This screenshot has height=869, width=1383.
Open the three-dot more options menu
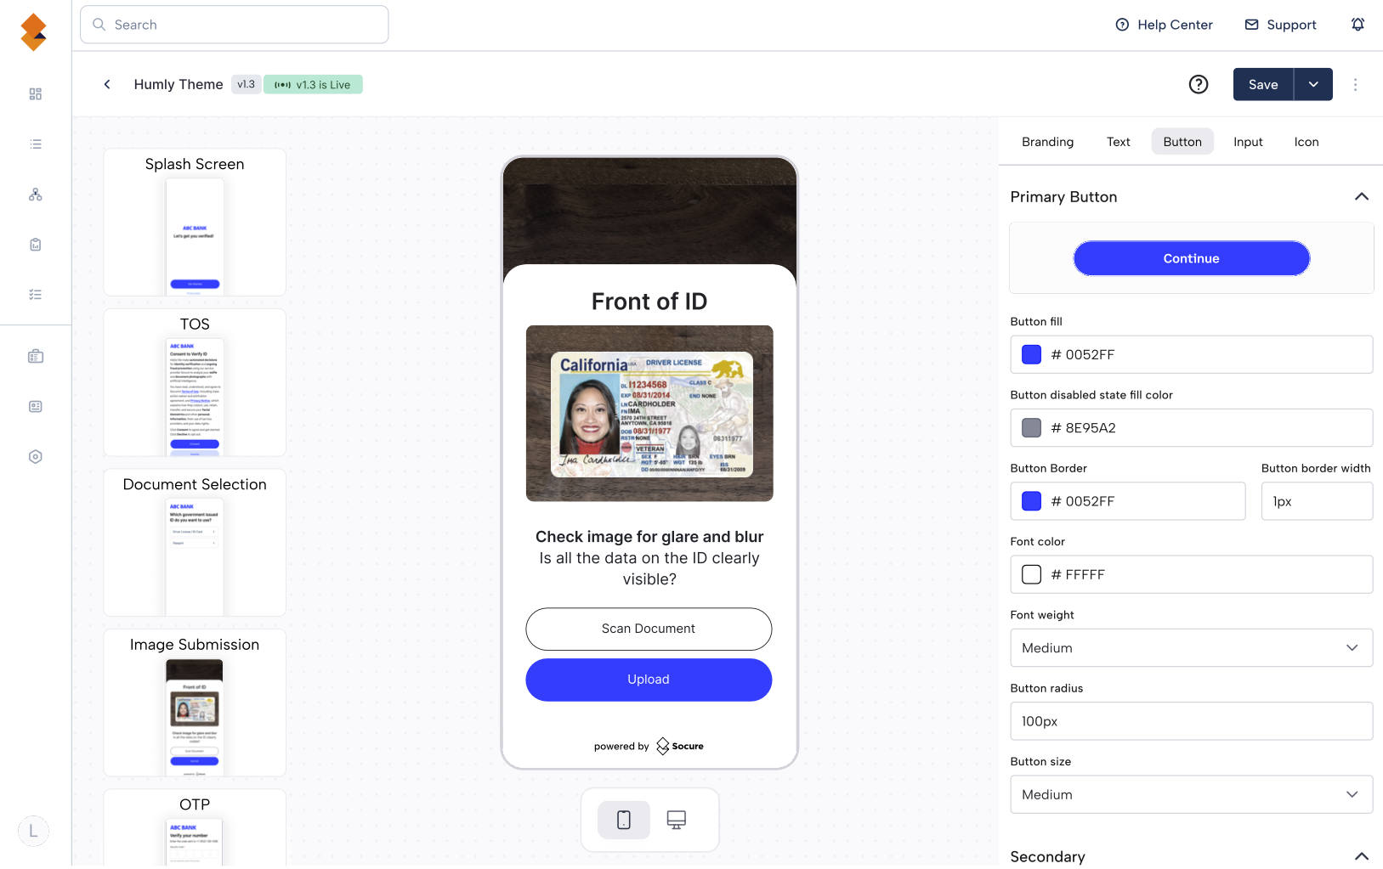click(1356, 84)
